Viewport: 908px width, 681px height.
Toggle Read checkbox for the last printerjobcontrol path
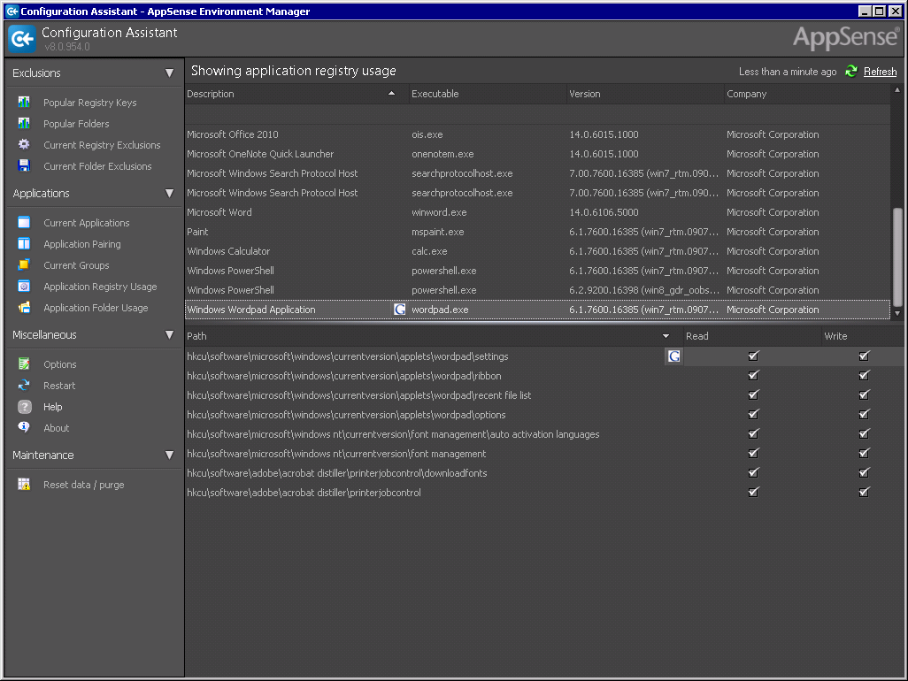pos(753,493)
